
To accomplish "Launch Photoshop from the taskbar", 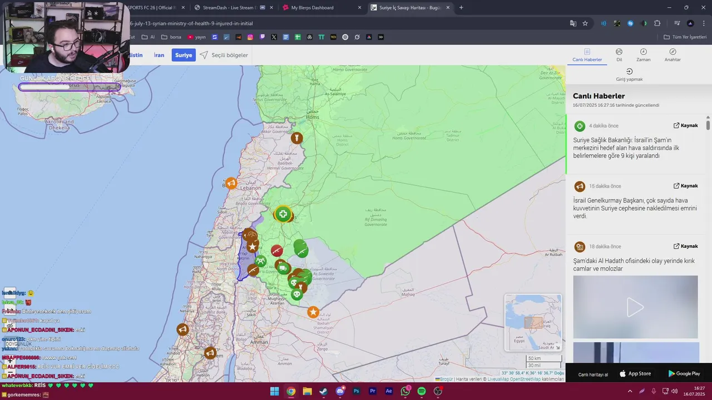I will click(x=356, y=391).
